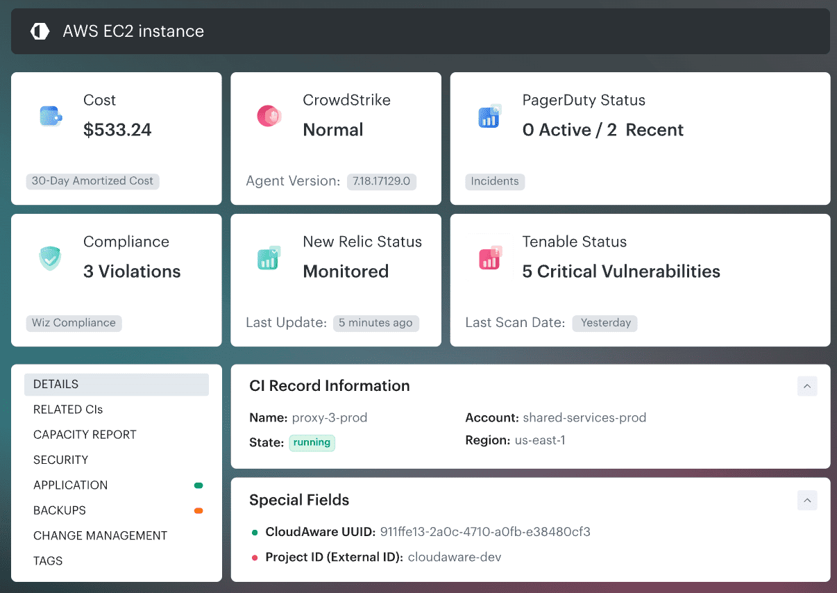This screenshot has width=837, height=593.
Task: Click the Special Fields heading
Action: (299, 500)
